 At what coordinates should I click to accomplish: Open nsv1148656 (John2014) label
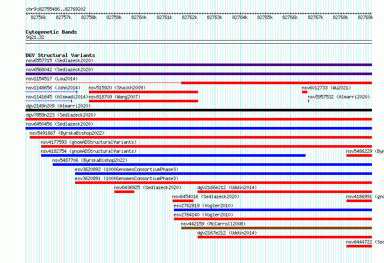pyautogui.click(x=53, y=88)
